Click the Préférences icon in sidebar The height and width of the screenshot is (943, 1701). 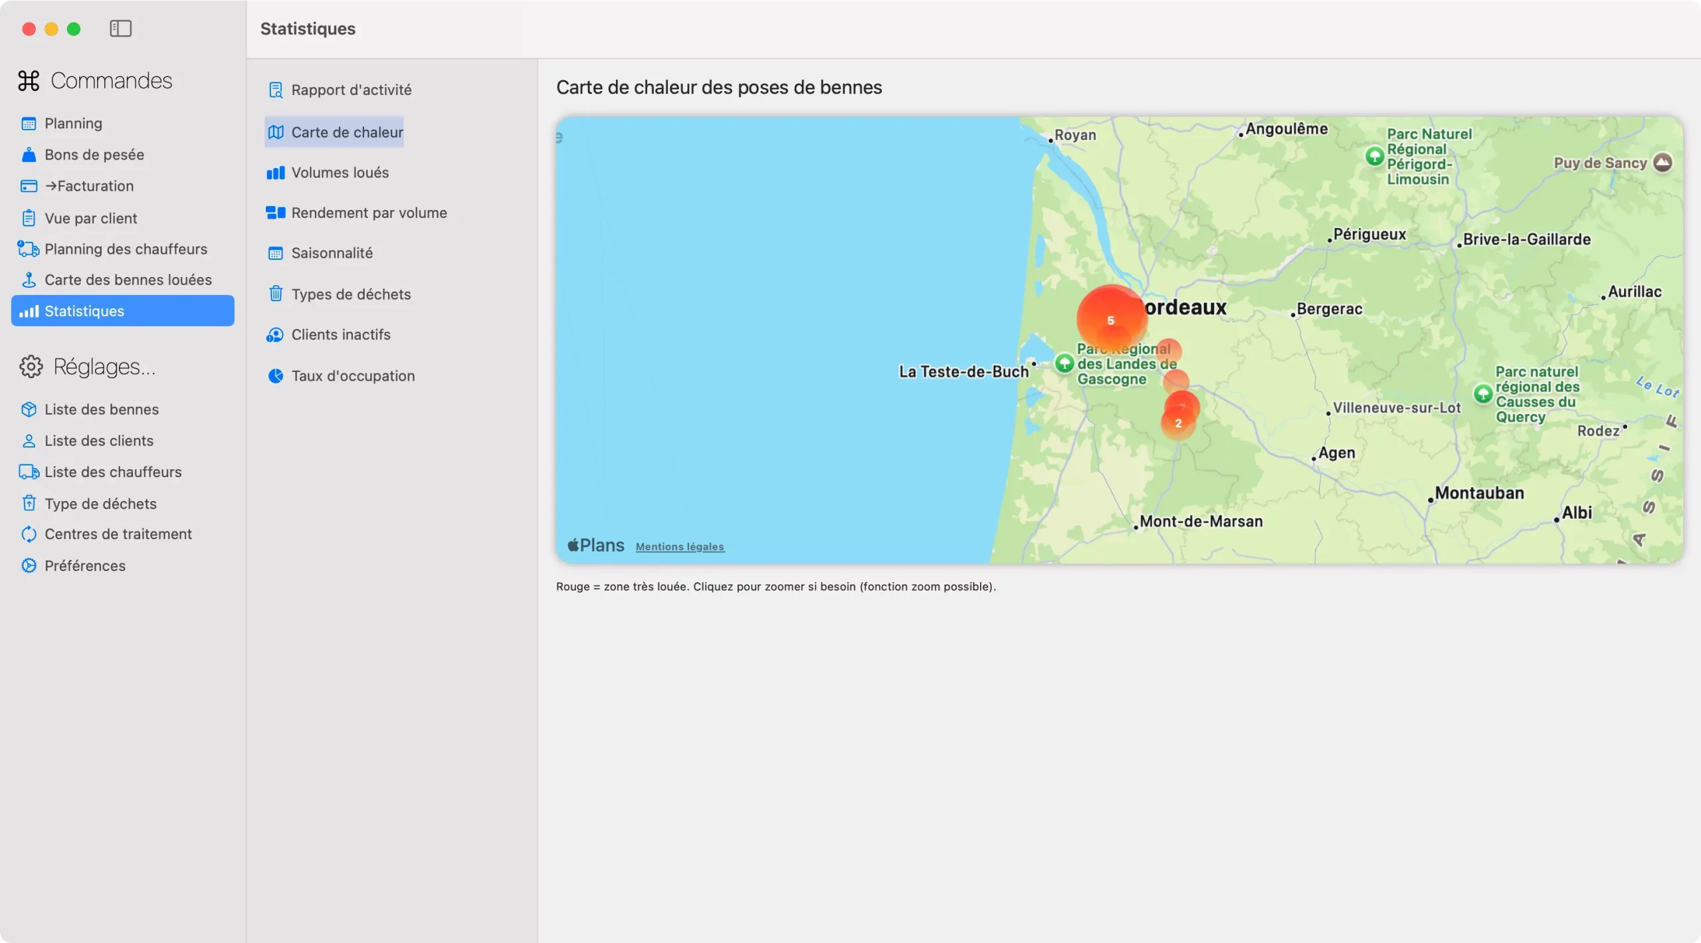29,566
